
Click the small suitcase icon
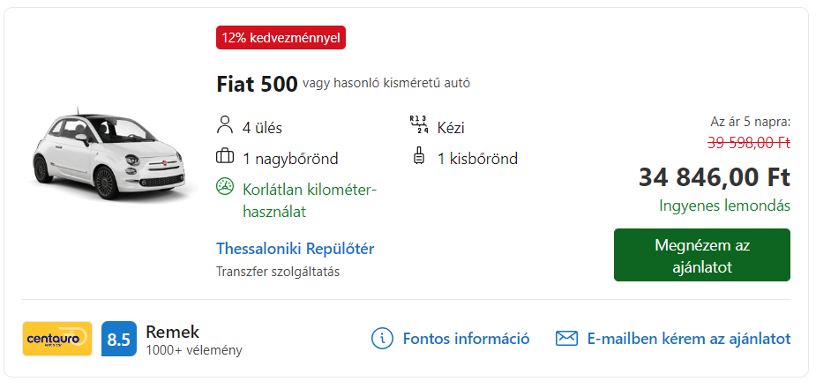click(418, 156)
